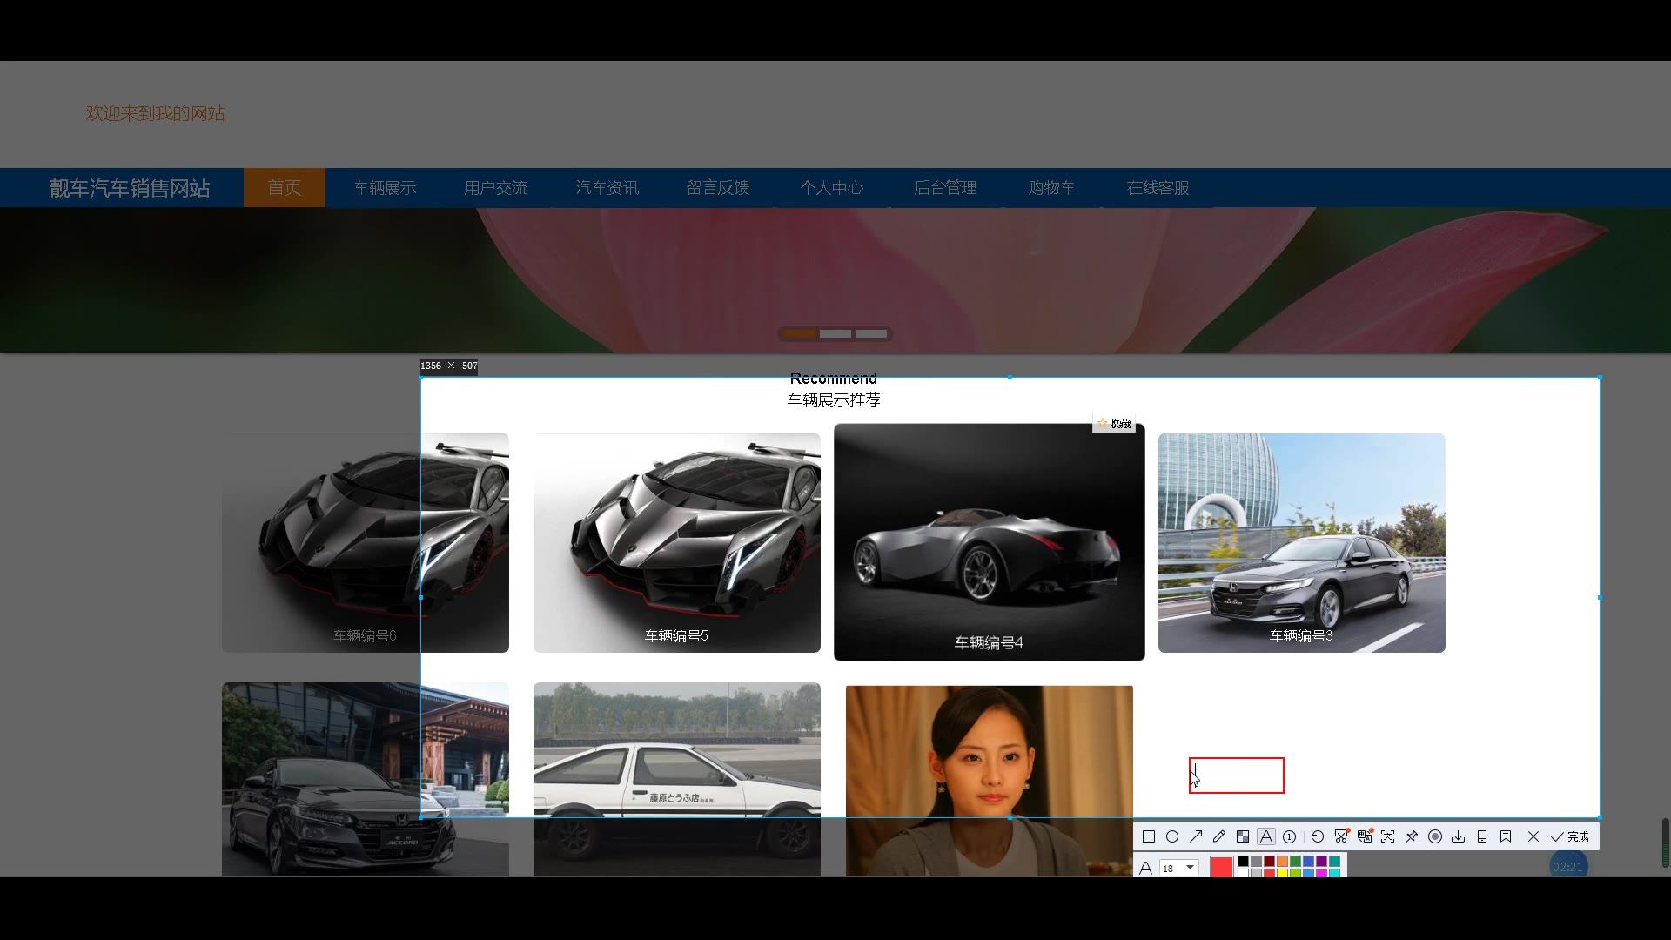Open the 车辆展示 navigation tab
The width and height of the screenshot is (1671, 940).
click(x=385, y=188)
